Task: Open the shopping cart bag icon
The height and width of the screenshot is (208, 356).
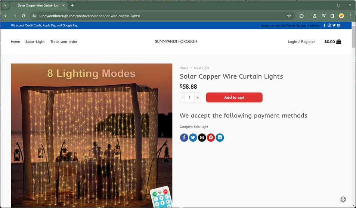Action: (338, 41)
